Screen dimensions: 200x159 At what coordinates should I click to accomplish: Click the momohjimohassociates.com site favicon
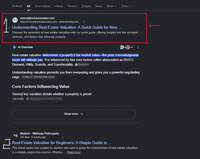point(15,20)
